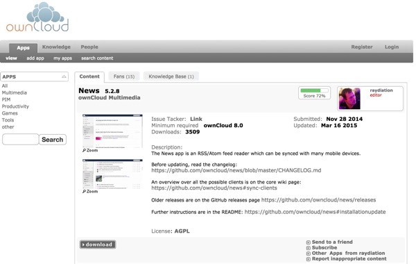This screenshot has width=416, height=264.
Task: Switch to Knowledge Base (1) tab
Action: click(171, 76)
